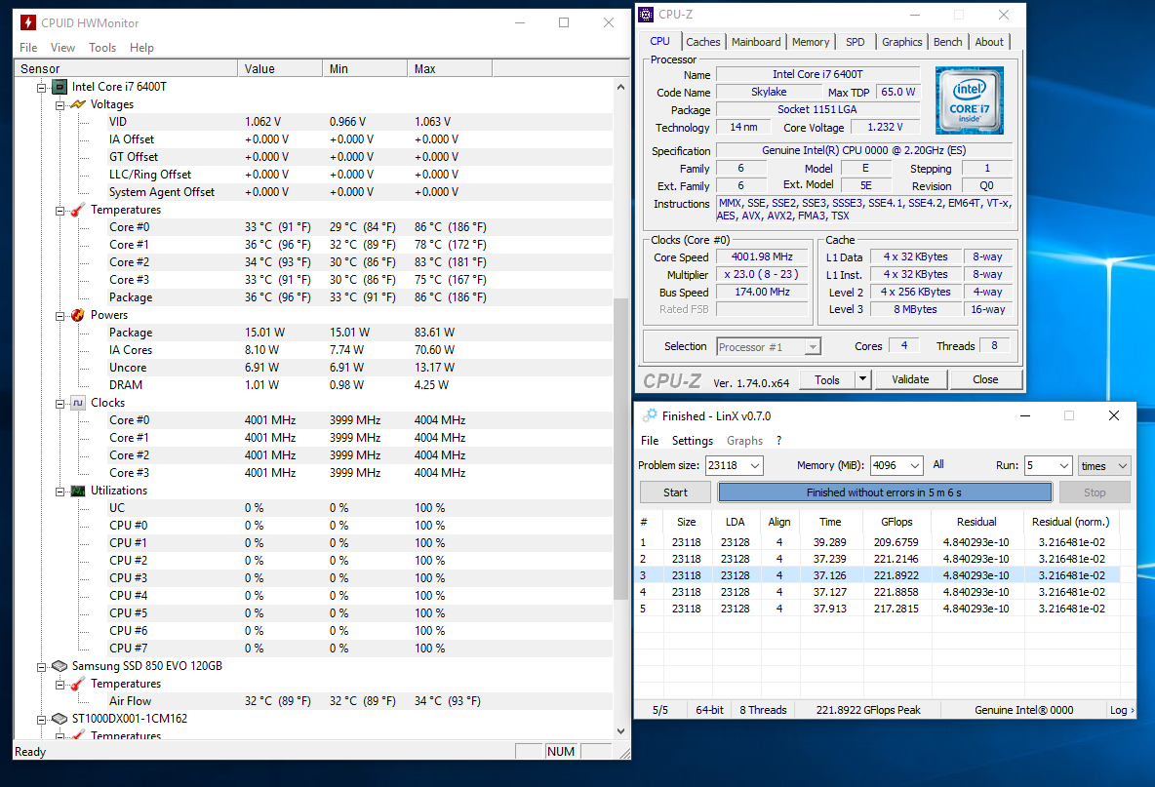Screen dimensions: 1155x787
Task: Click the Start button in LinX
Action: coord(675,492)
